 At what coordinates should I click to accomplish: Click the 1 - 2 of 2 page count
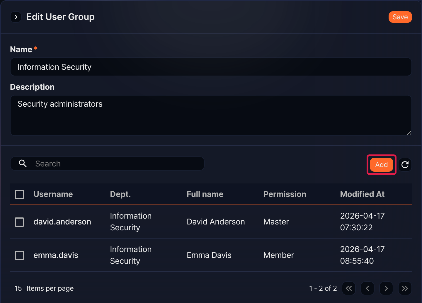point(323,288)
